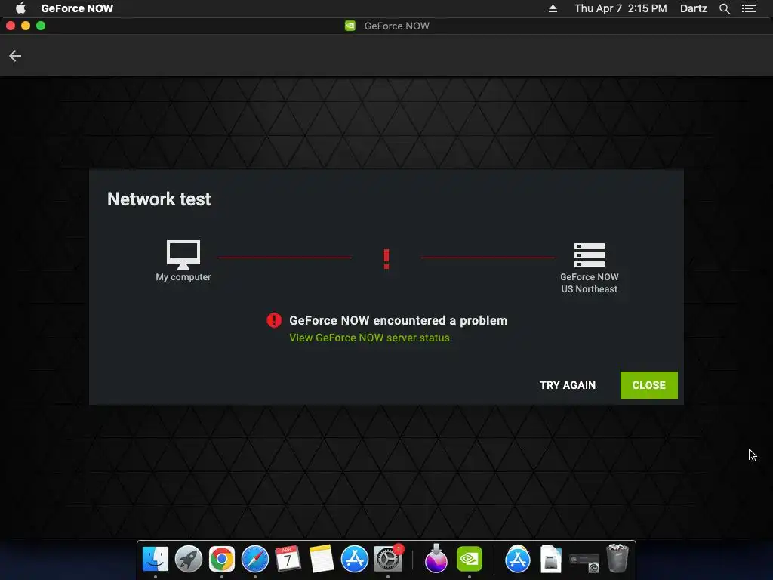
Task: Open Finder from the Dock
Action: [x=156, y=560]
